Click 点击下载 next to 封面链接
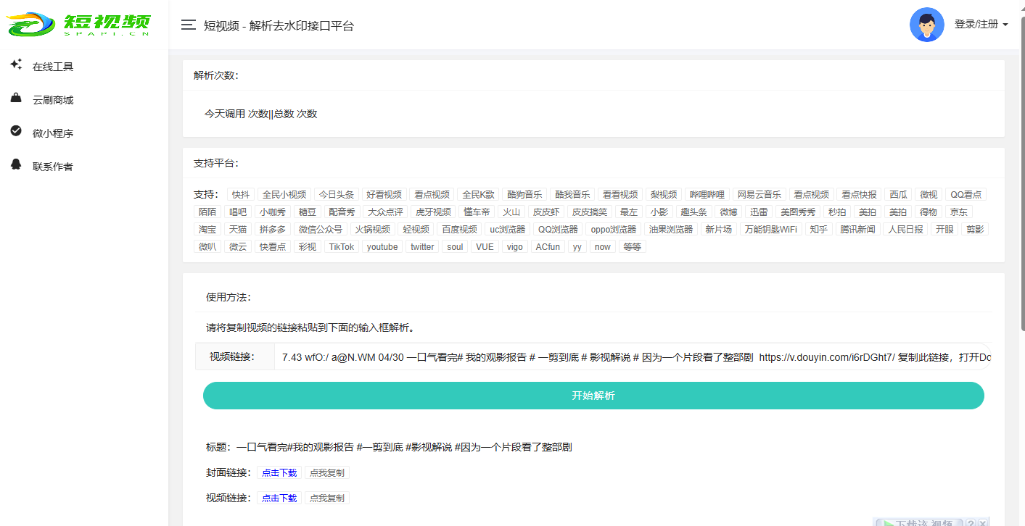Viewport: 1025px width, 526px height. pos(279,473)
